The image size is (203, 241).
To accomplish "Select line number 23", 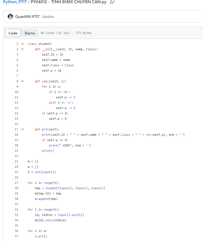I will [17, 161].
